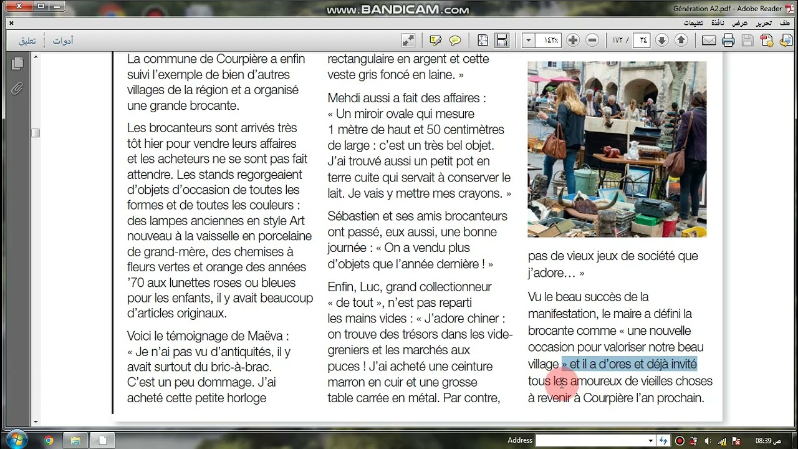This screenshot has width=798, height=449.
Task: Close the document with the small x
Action: 11,22
